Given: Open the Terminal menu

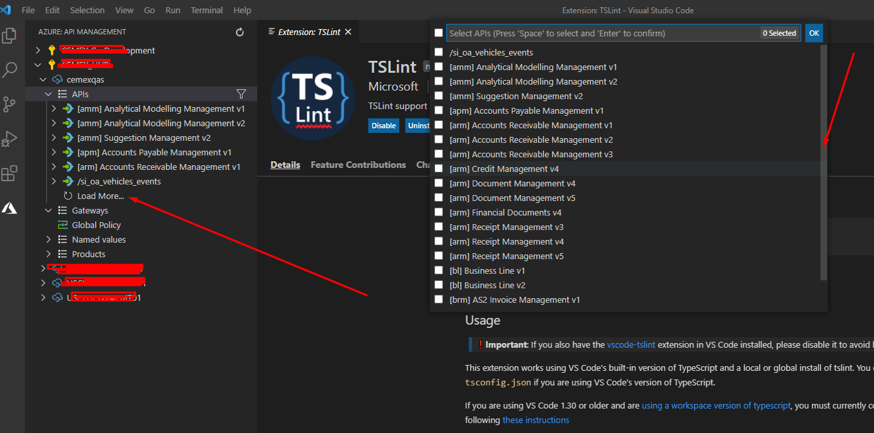Looking at the screenshot, I should coord(206,10).
